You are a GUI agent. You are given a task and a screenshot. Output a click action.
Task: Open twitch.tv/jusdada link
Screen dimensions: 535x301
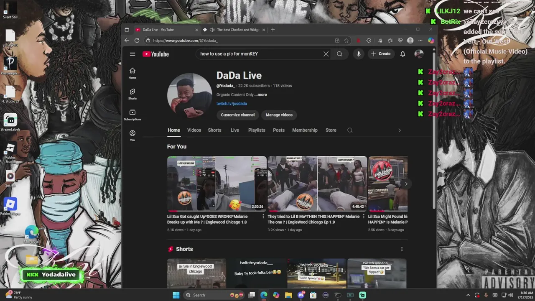pyautogui.click(x=232, y=104)
